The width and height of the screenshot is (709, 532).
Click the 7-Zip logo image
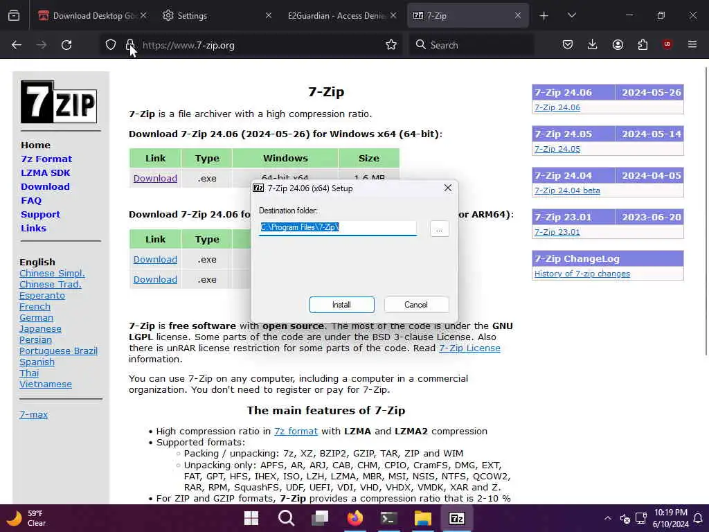[59, 102]
